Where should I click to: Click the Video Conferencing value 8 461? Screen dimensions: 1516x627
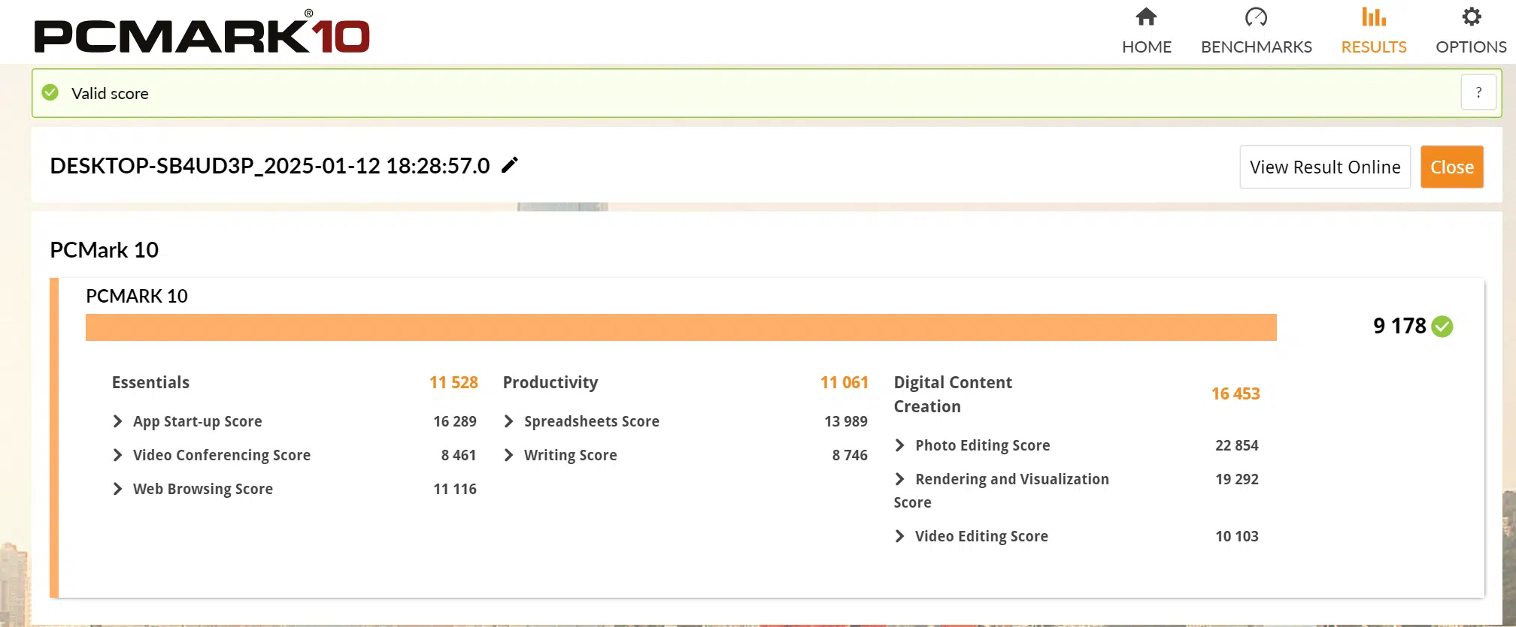[459, 455]
